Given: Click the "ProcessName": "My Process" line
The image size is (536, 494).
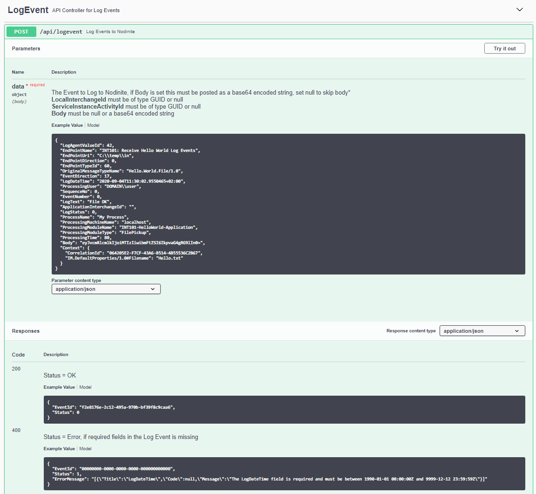Looking at the screenshot, I should pyautogui.click(x=95, y=217).
